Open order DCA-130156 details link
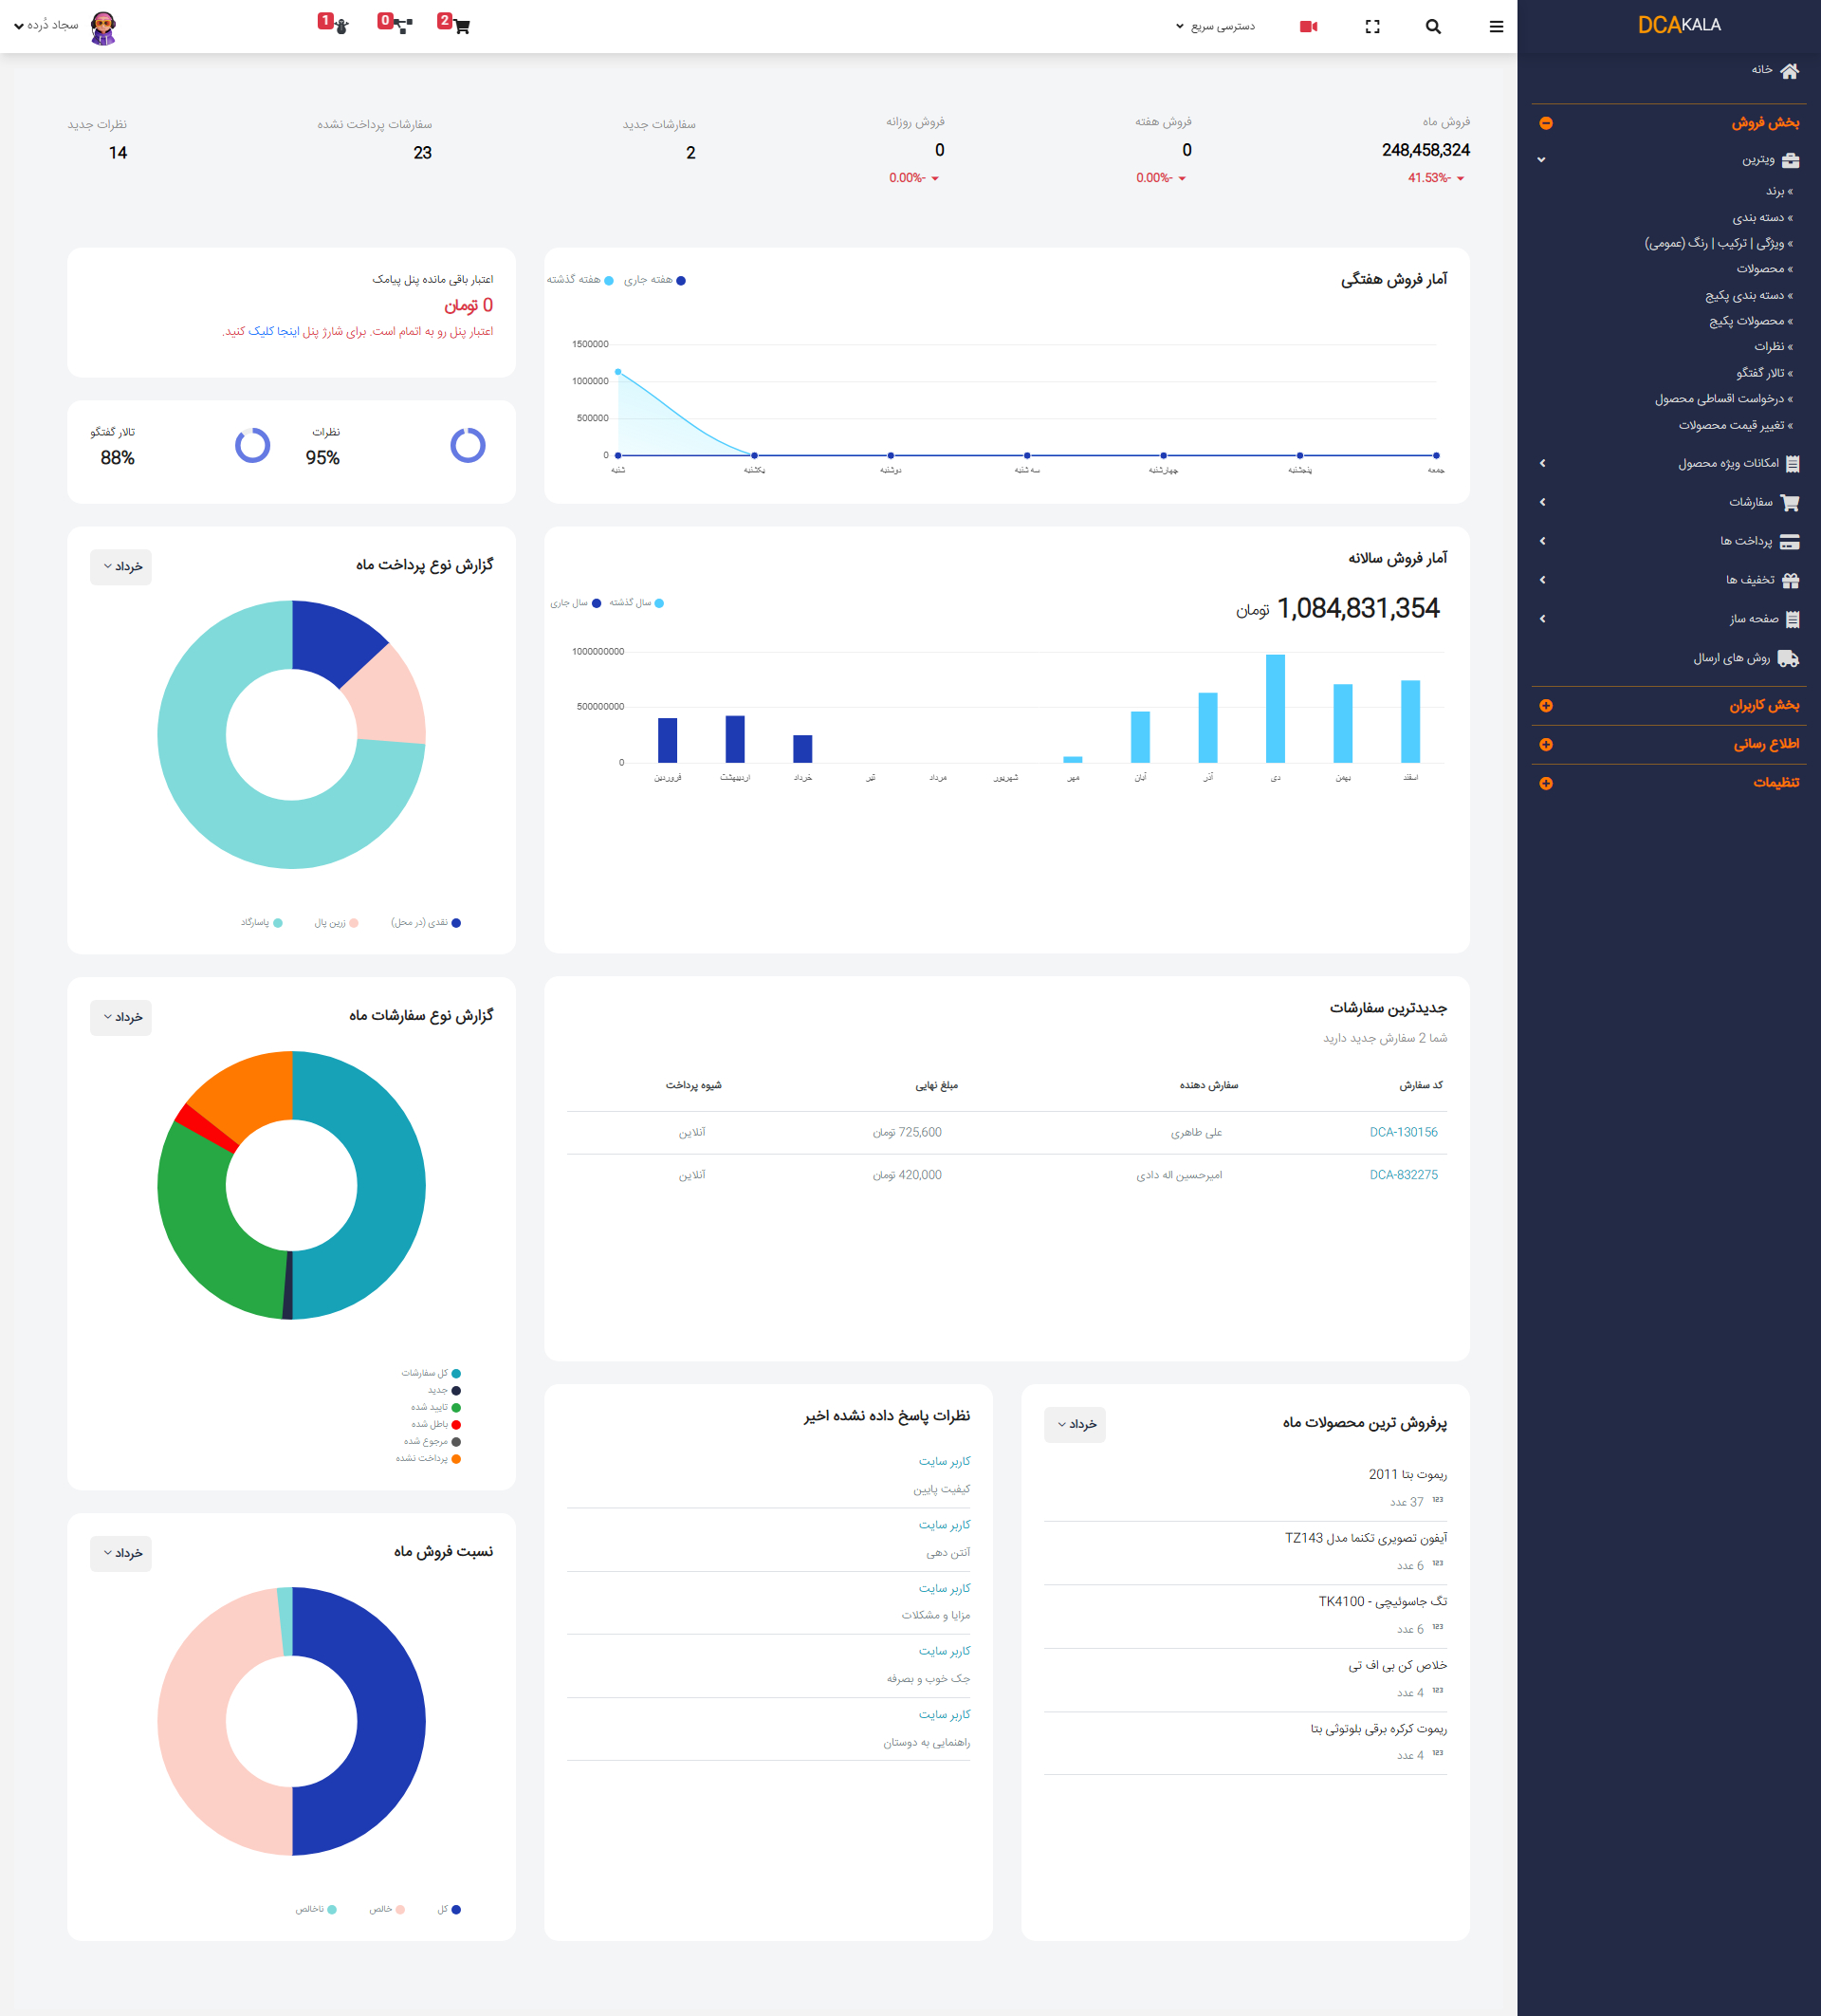This screenshot has height=2016, width=1821. (x=1404, y=1133)
